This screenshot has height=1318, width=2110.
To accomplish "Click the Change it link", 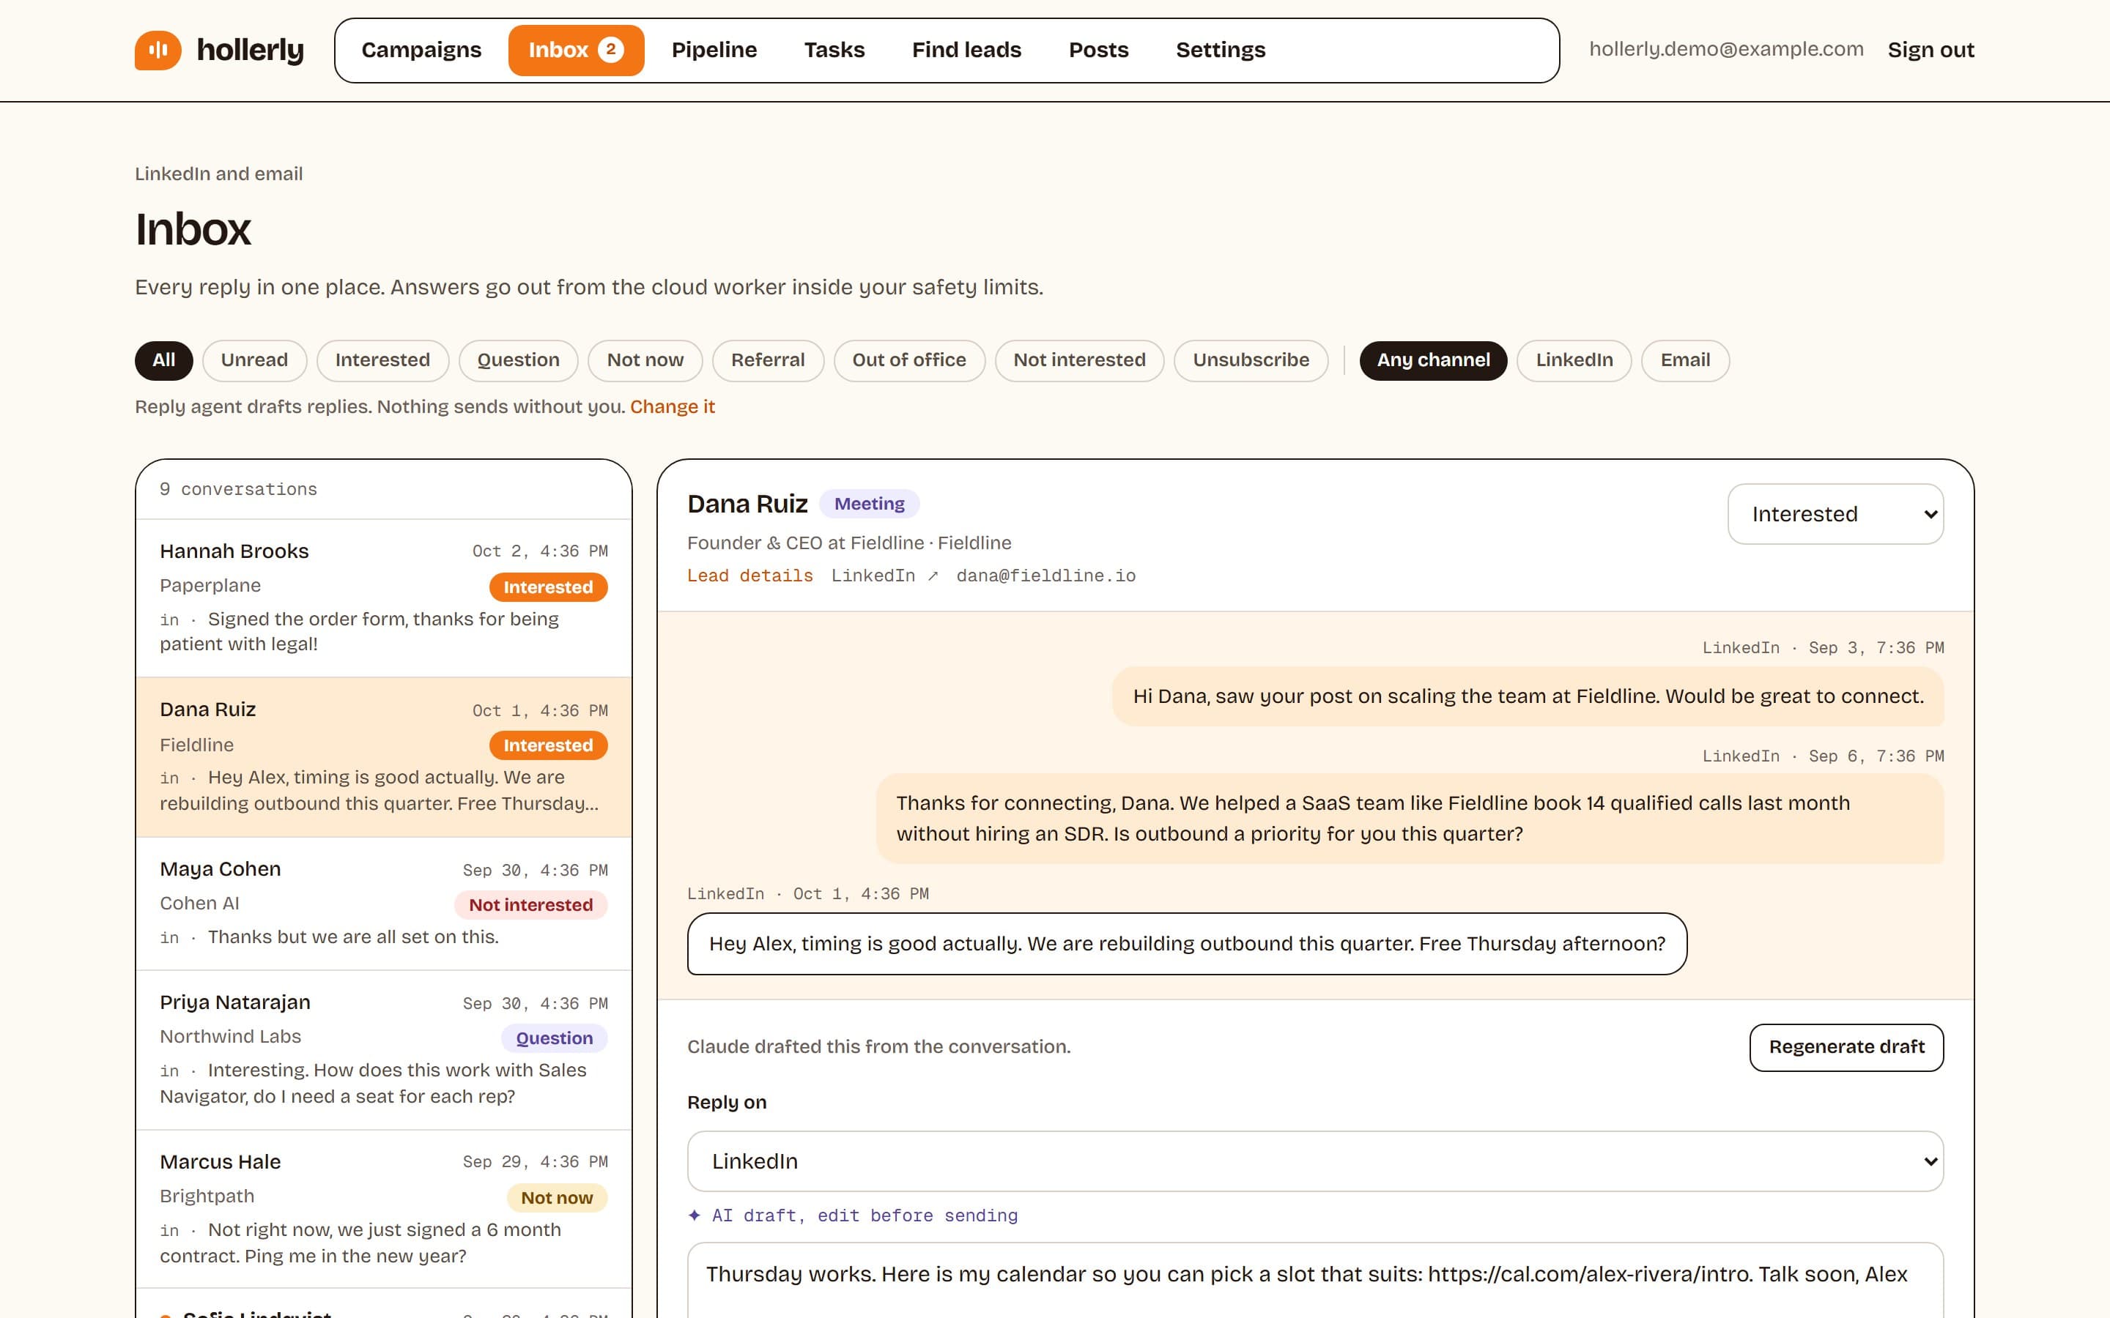I will 673,406.
